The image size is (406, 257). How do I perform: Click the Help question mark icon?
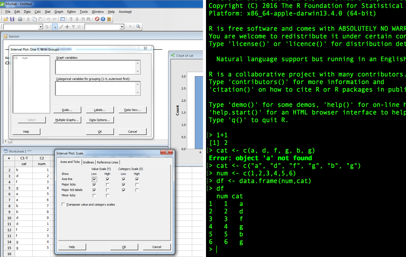click(103, 19)
